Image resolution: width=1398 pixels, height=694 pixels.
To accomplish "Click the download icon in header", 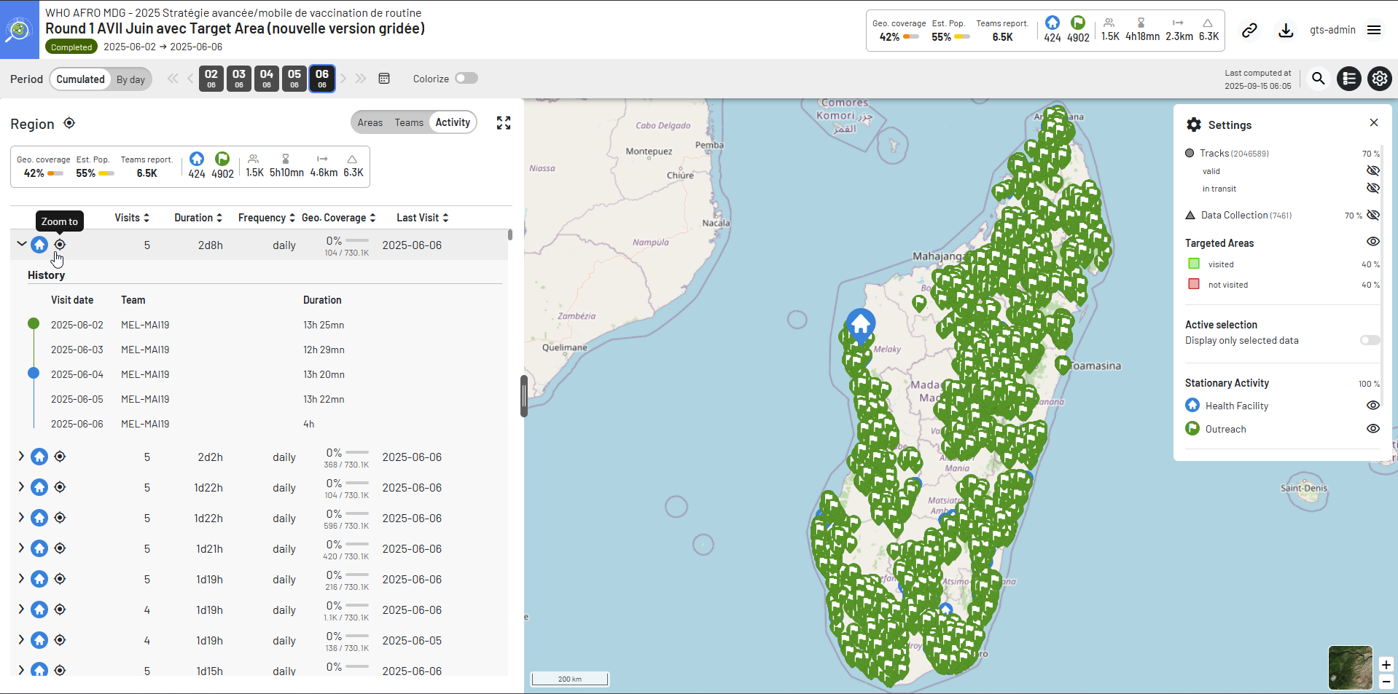I will pos(1286,30).
